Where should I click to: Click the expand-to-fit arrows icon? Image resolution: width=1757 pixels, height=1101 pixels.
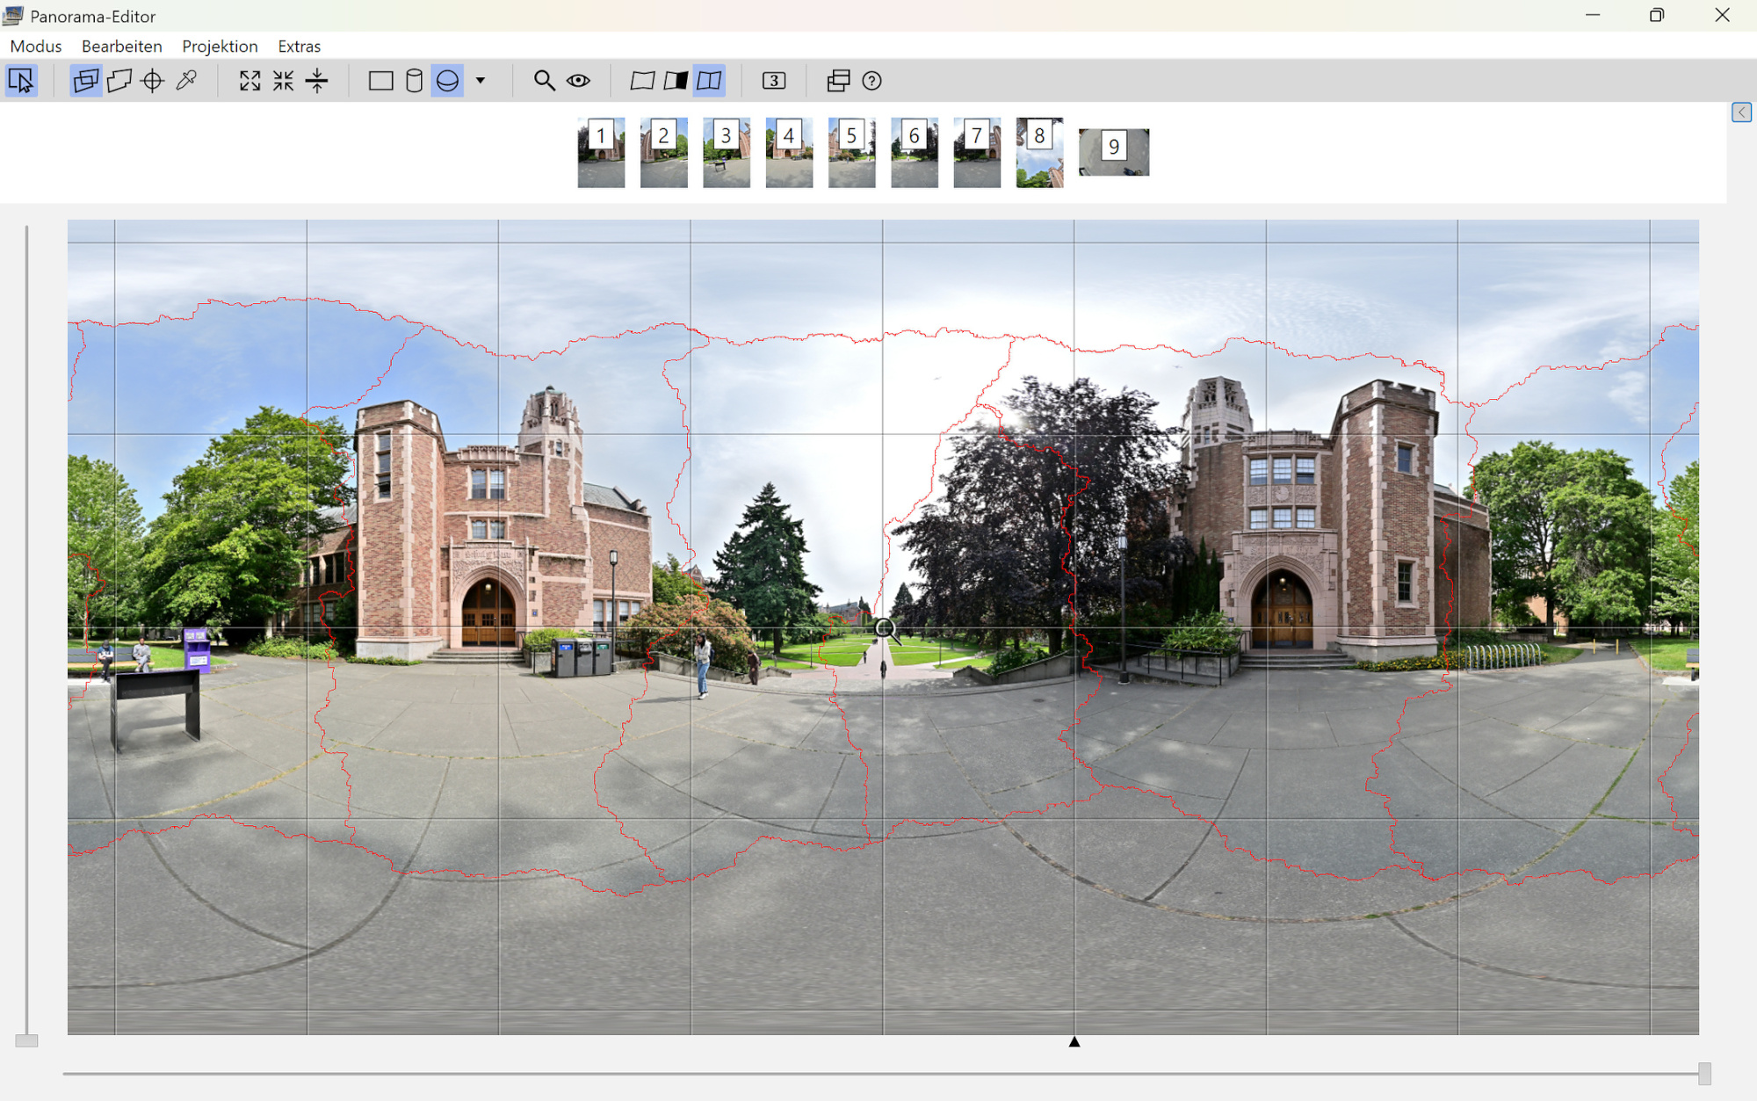250,81
